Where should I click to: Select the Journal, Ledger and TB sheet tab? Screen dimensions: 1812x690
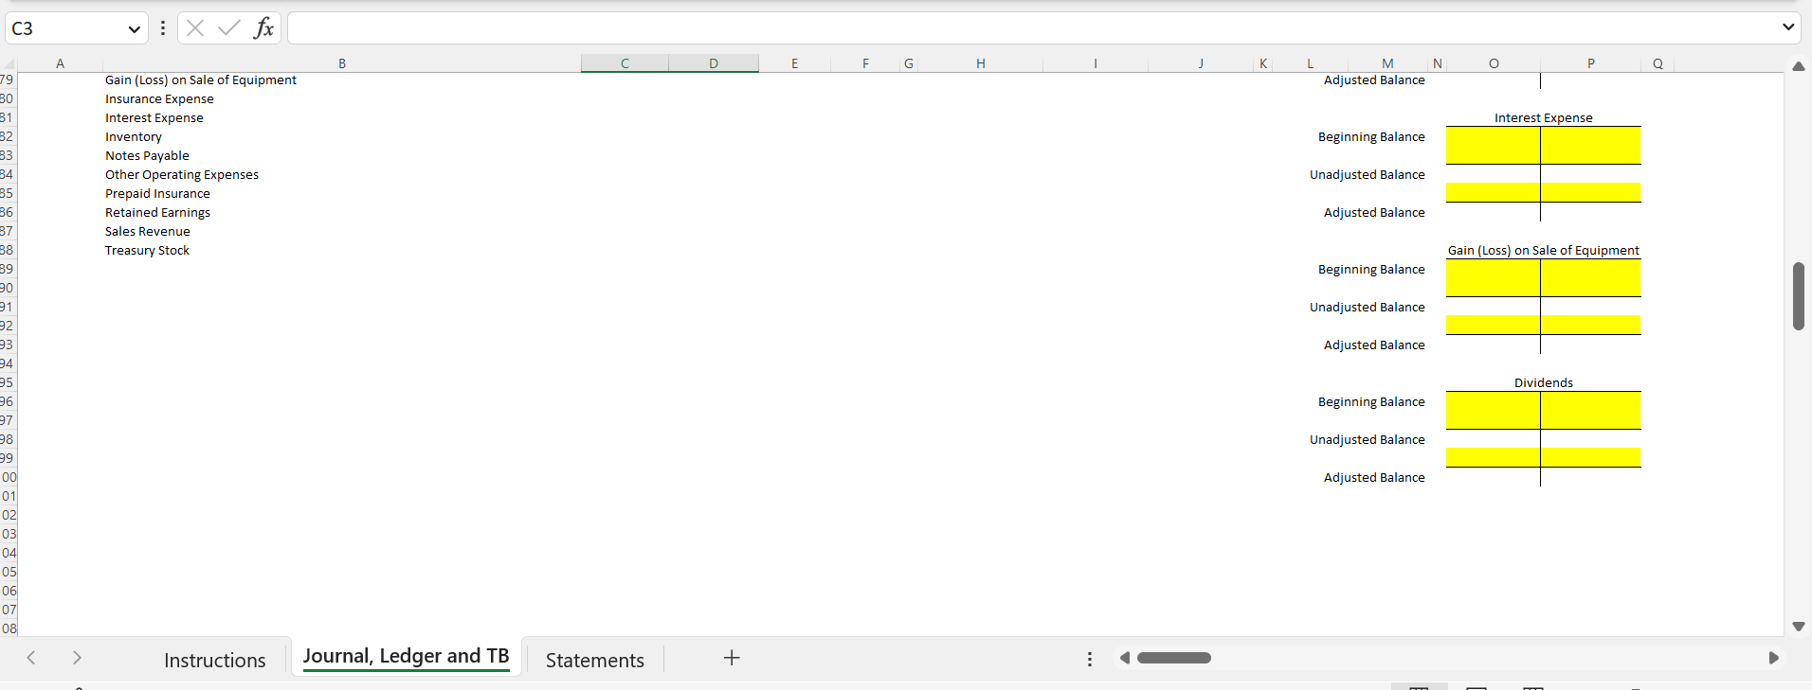click(406, 657)
